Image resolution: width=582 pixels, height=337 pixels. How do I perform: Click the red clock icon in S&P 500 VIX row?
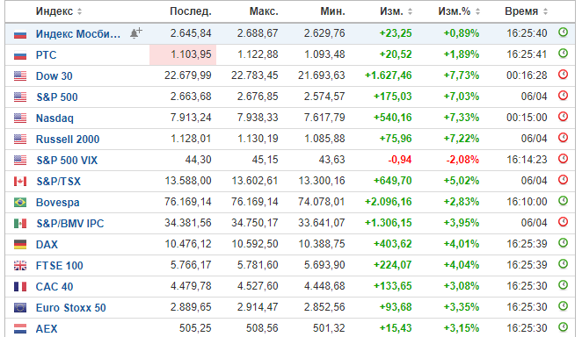pos(563,159)
